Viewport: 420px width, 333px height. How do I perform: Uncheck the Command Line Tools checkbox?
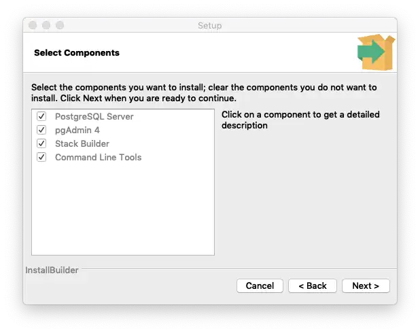[x=41, y=158]
